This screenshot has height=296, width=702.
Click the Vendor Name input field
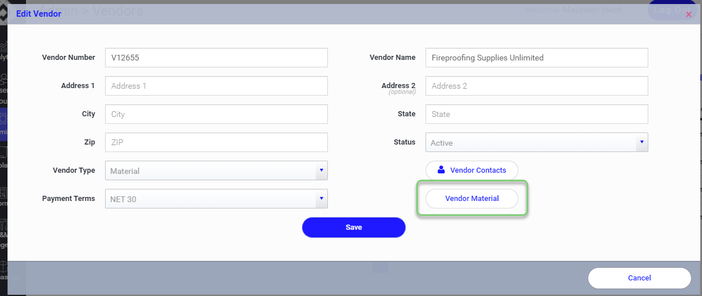pos(537,58)
